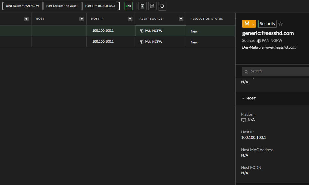
Task: Edit the Host Contains No Value filter chip
Action: tap(62, 6)
